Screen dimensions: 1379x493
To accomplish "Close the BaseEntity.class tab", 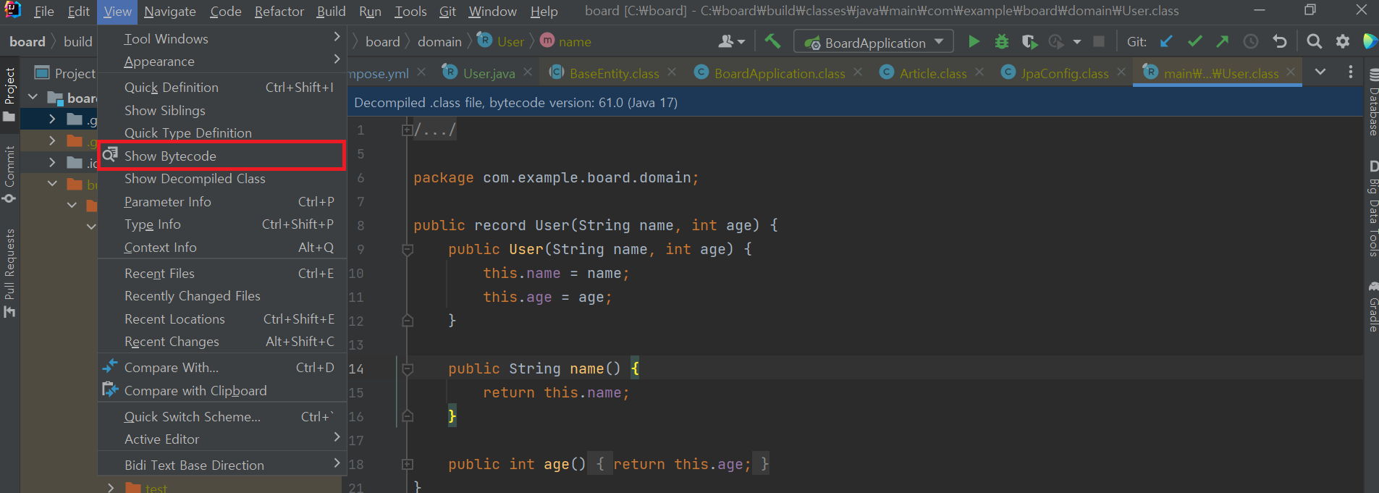I will [x=672, y=72].
